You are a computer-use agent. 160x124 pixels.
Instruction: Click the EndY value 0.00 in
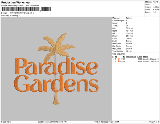point(129,41)
